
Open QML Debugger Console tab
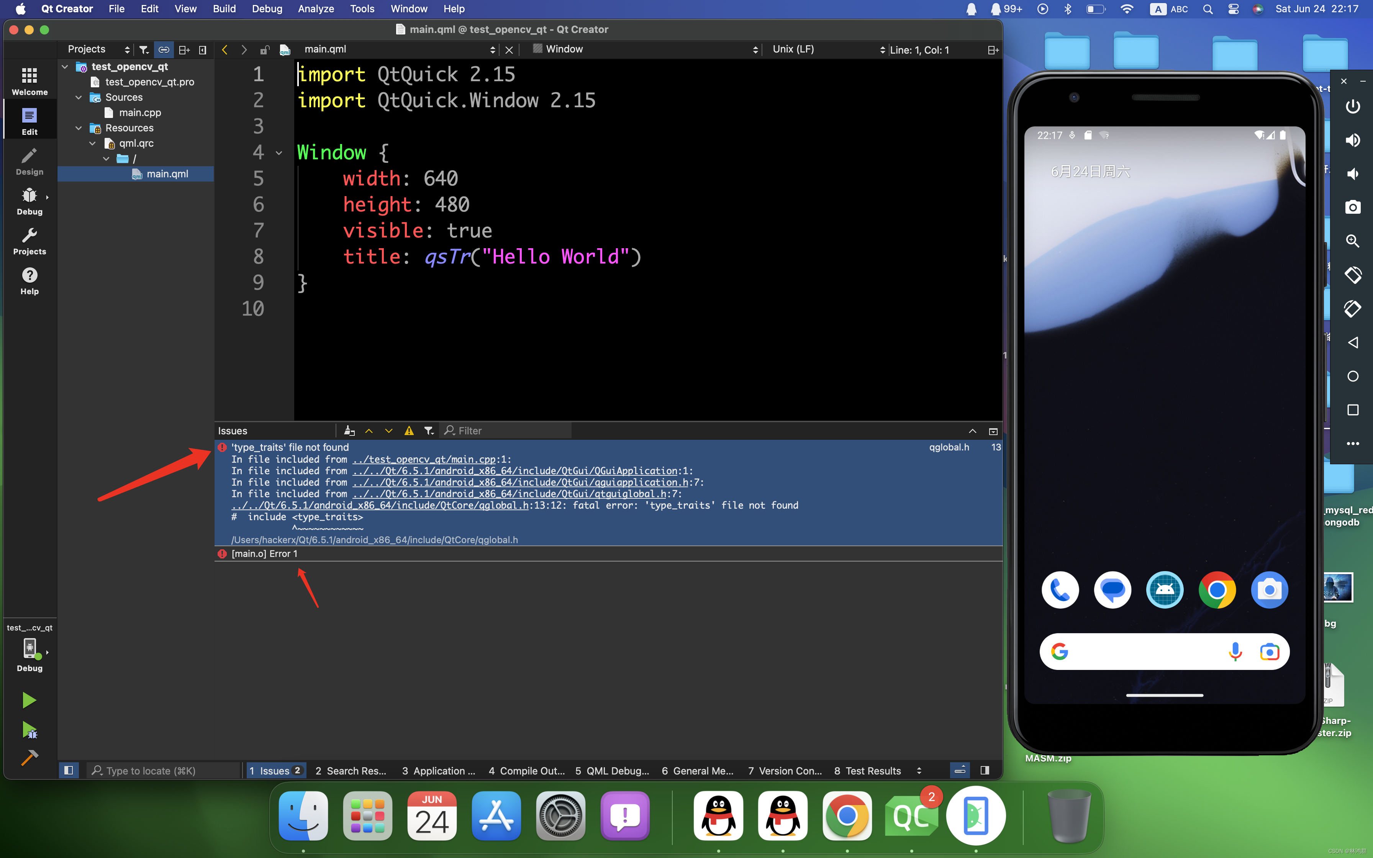612,771
